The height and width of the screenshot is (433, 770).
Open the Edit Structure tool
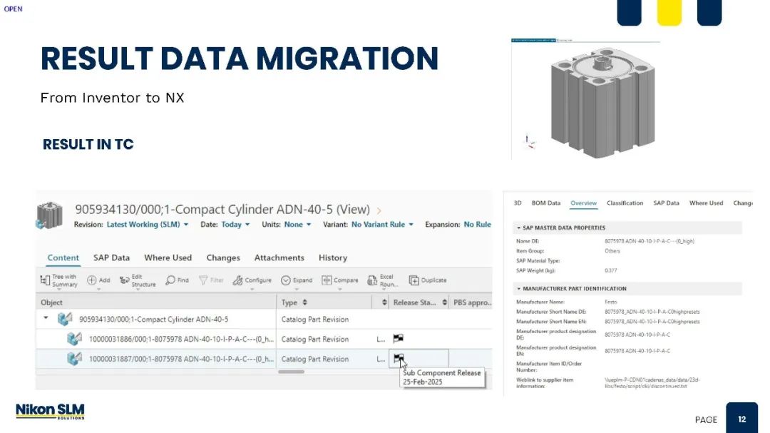(124, 280)
